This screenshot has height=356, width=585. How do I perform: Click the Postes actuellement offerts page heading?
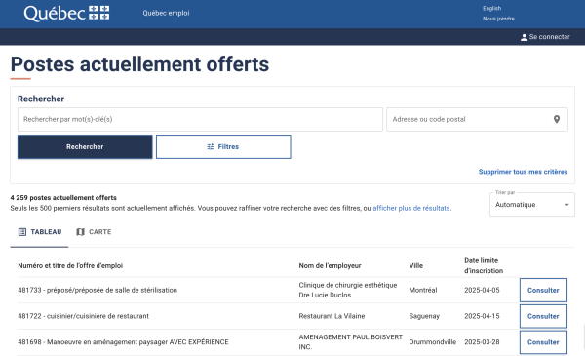[x=139, y=64]
